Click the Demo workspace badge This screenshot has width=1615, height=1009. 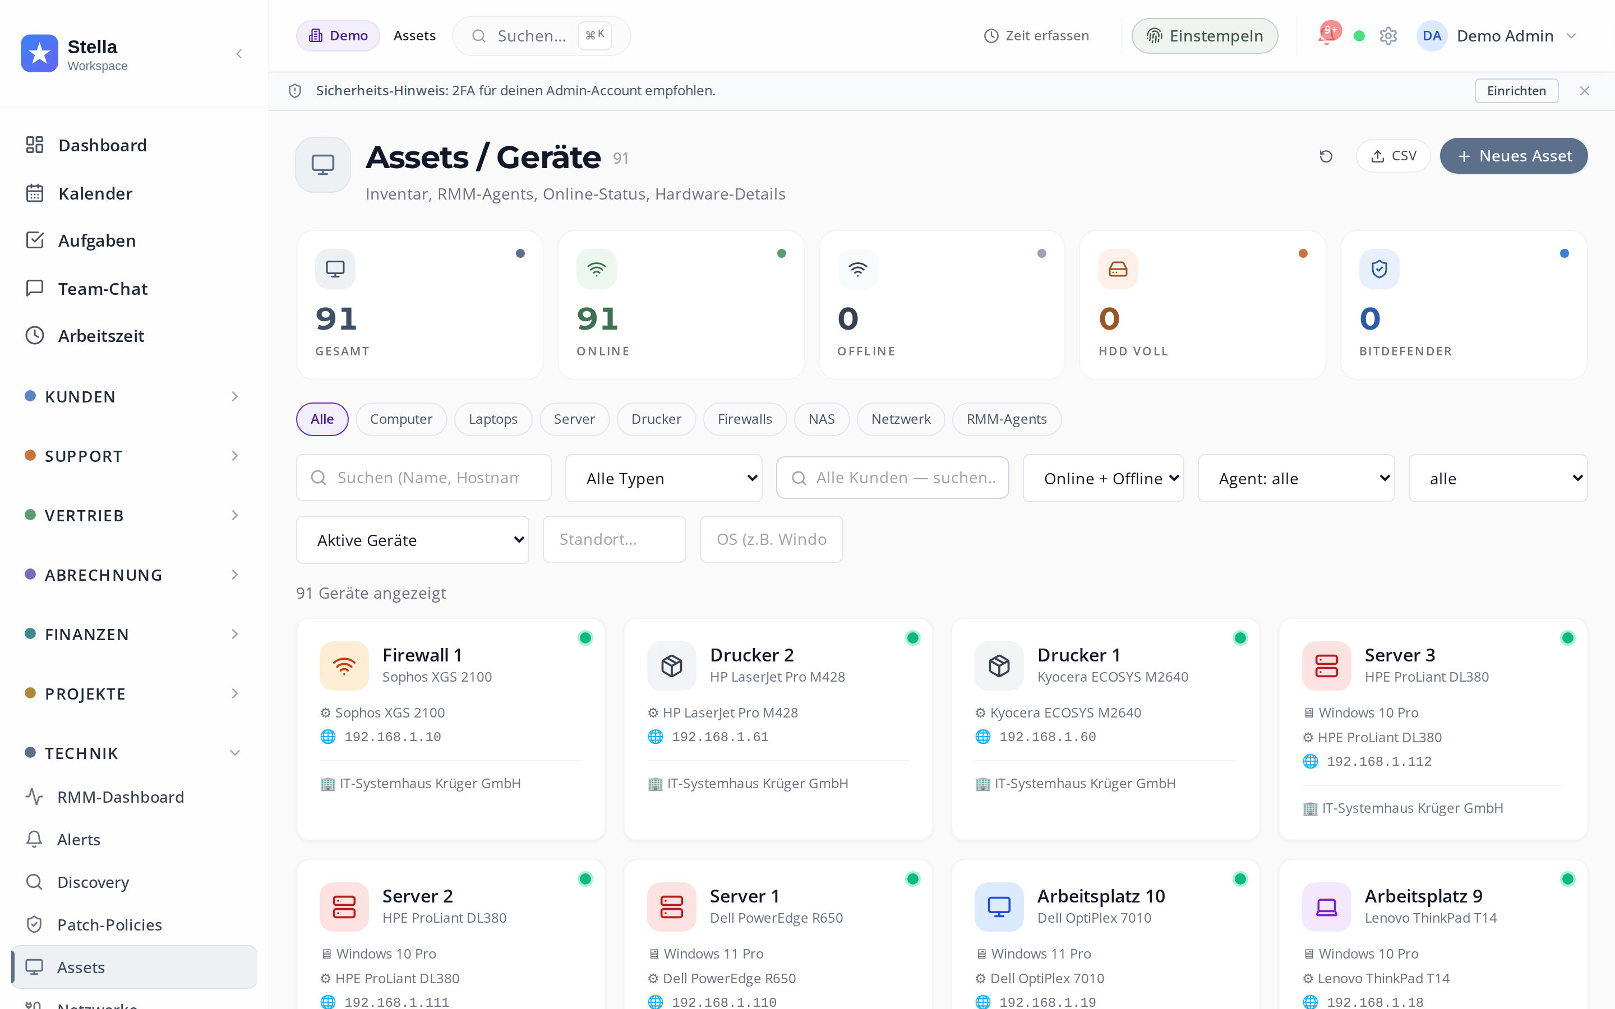click(338, 36)
